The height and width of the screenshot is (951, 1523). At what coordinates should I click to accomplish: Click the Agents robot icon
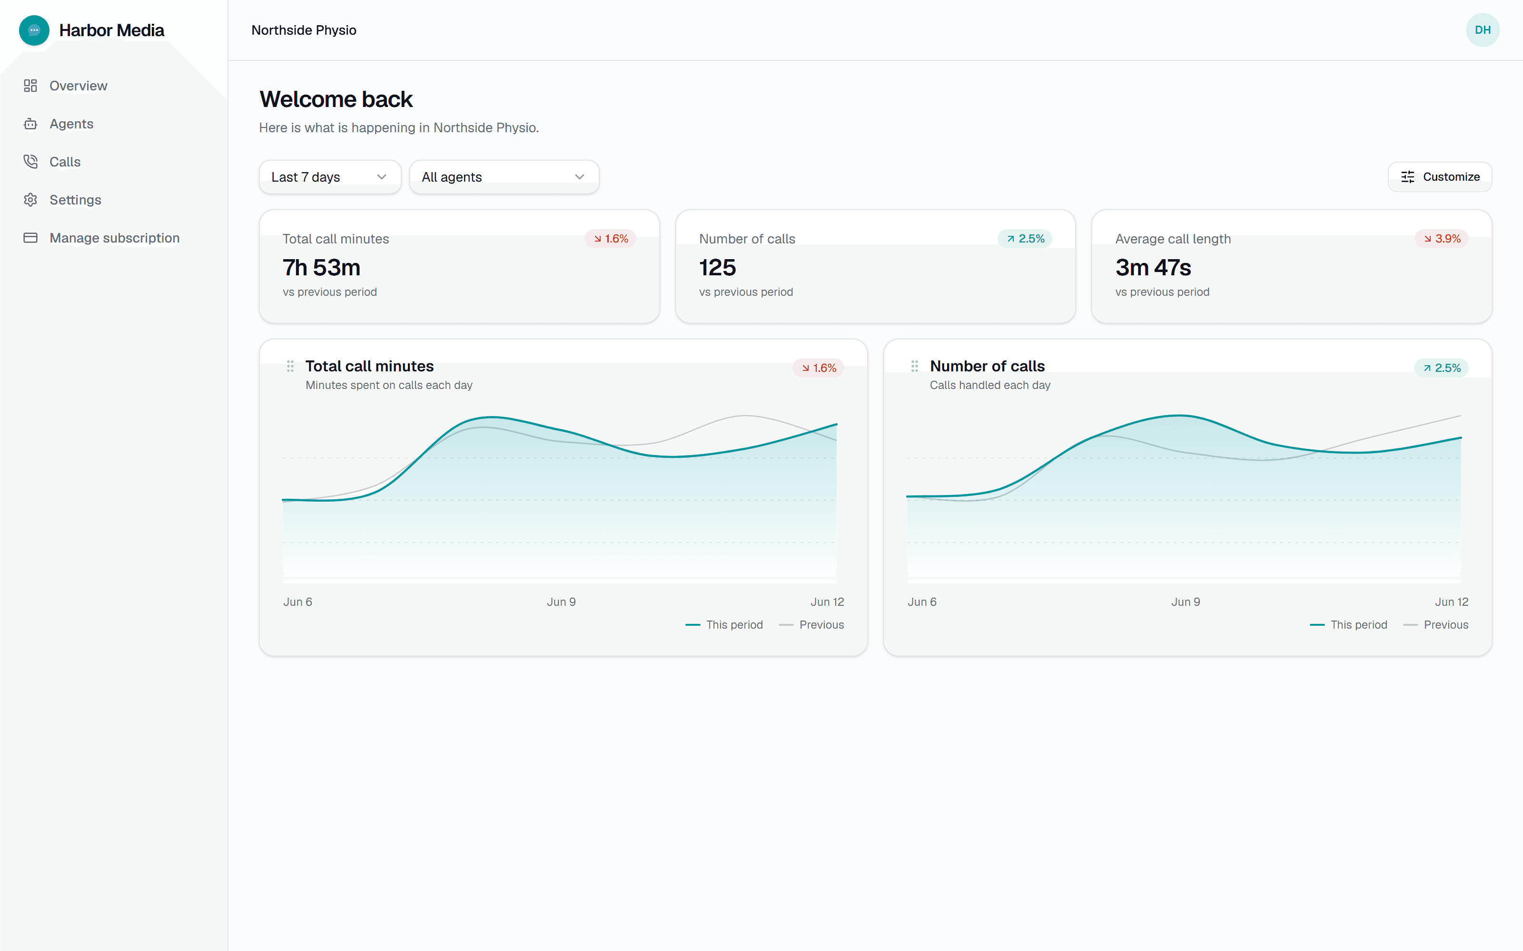point(30,124)
